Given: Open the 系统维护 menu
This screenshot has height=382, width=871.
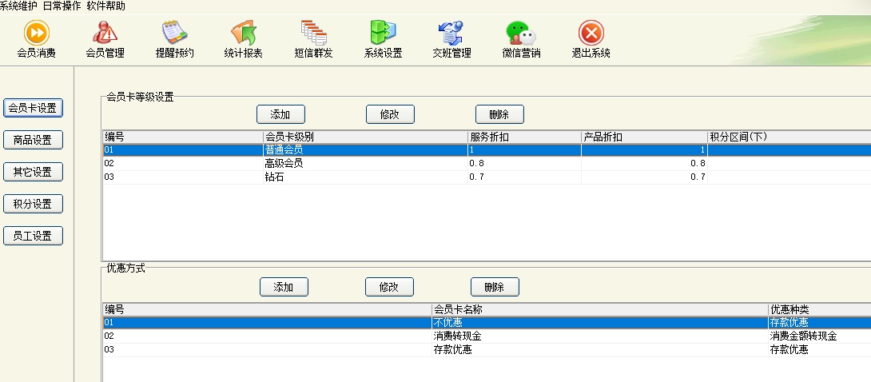Looking at the screenshot, I should 18,6.
